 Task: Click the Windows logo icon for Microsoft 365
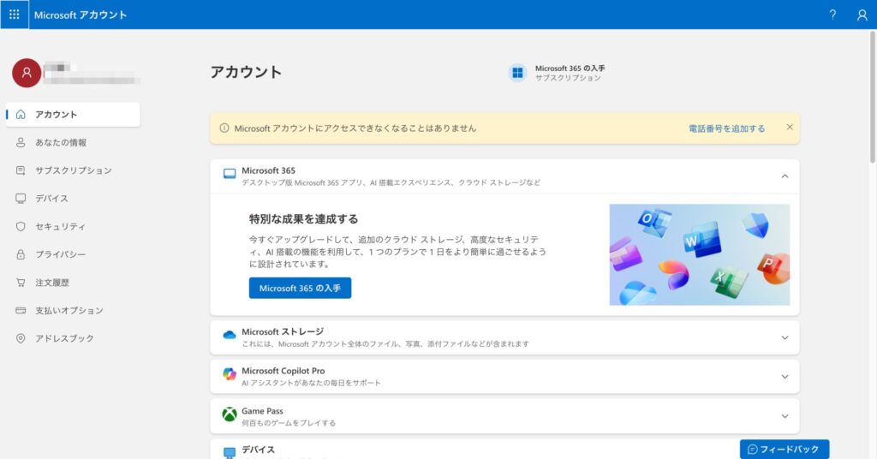point(517,73)
